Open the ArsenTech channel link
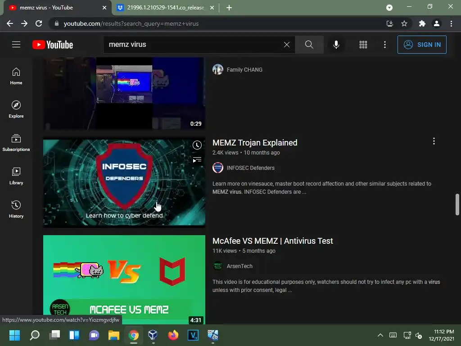Image resolution: width=461 pixels, height=346 pixels. pyautogui.click(x=240, y=266)
